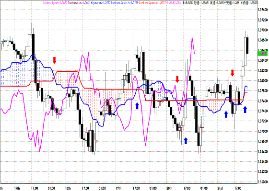The image size is (269, 191).
Task: Click the 17:00 label right after 21st
Action: point(237,189)
